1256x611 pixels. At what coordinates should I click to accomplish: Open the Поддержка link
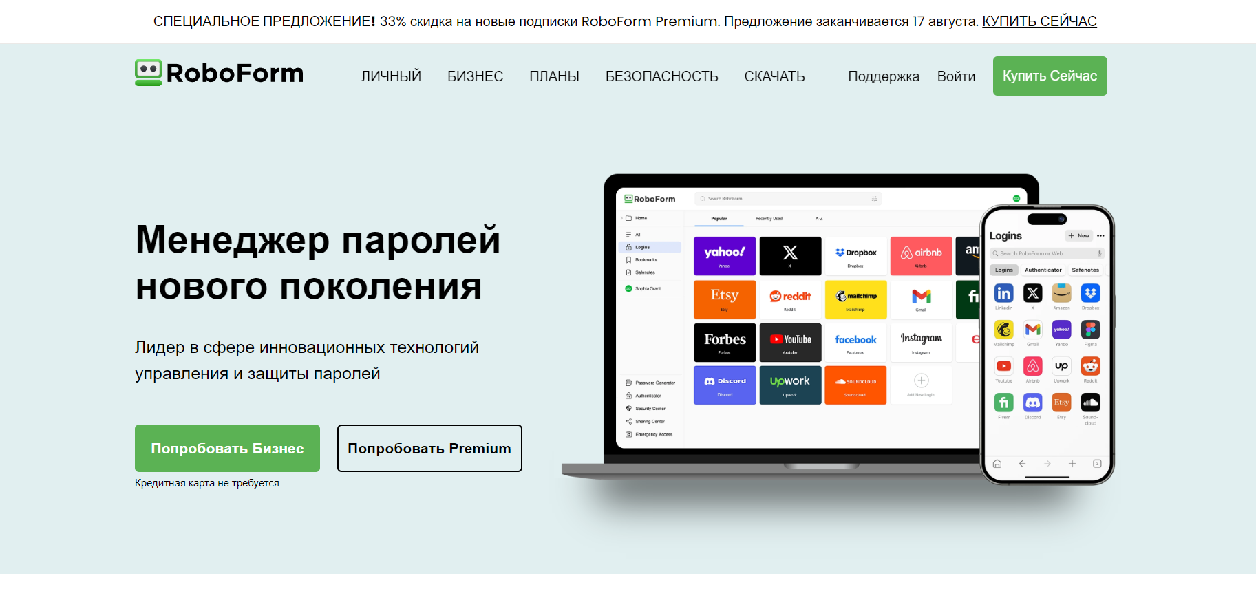(883, 76)
